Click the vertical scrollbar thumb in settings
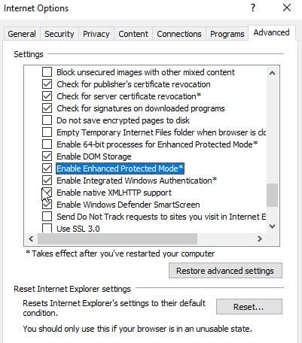 point(272,195)
